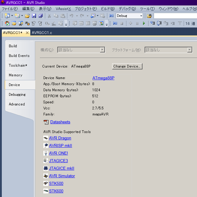
Task: Open the VAssistX menu
Action: pos(63,9)
